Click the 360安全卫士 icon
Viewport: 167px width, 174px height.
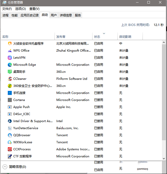click(10, 86)
